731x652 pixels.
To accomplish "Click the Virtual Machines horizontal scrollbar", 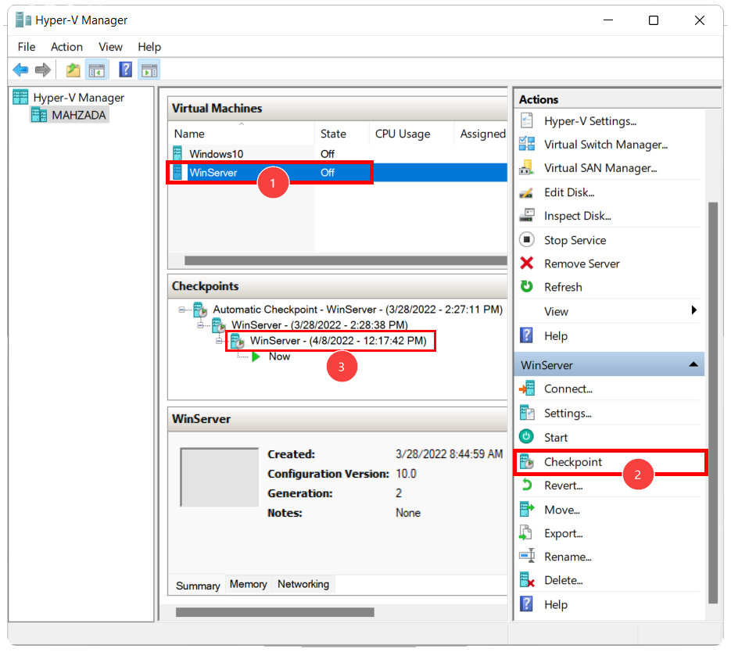I will [x=345, y=260].
